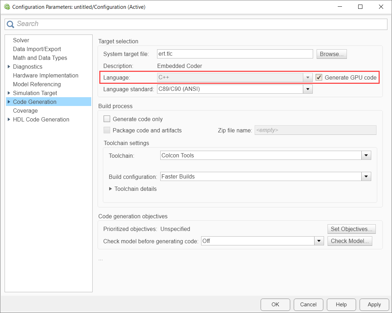Select Data Import/Export category
Image resolution: width=392 pixels, height=313 pixels.
tap(37, 49)
